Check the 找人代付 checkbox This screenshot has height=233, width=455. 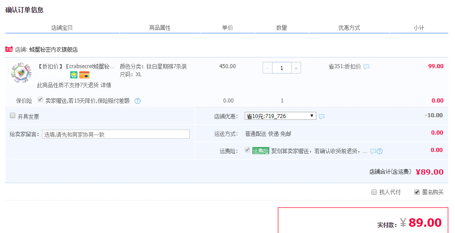[x=374, y=192]
